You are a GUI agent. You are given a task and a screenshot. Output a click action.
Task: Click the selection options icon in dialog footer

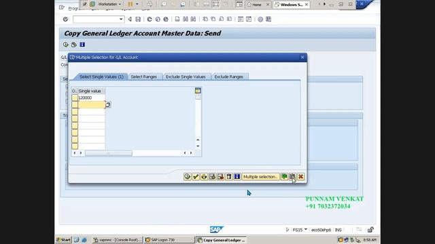click(x=204, y=176)
